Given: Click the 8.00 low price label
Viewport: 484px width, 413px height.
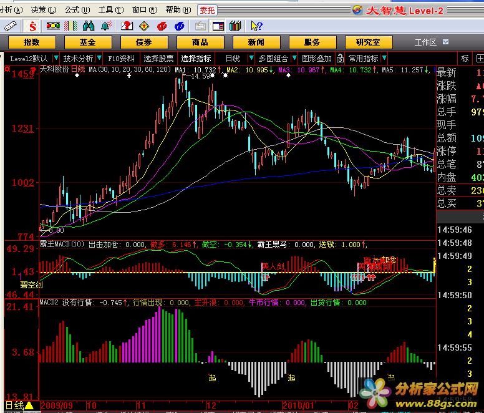Looking at the screenshot, I should [57, 230].
